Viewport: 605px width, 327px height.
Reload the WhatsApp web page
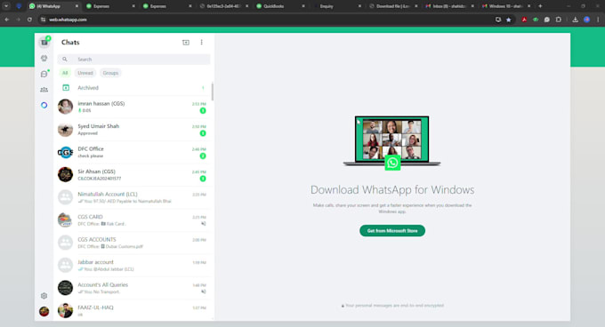29,20
